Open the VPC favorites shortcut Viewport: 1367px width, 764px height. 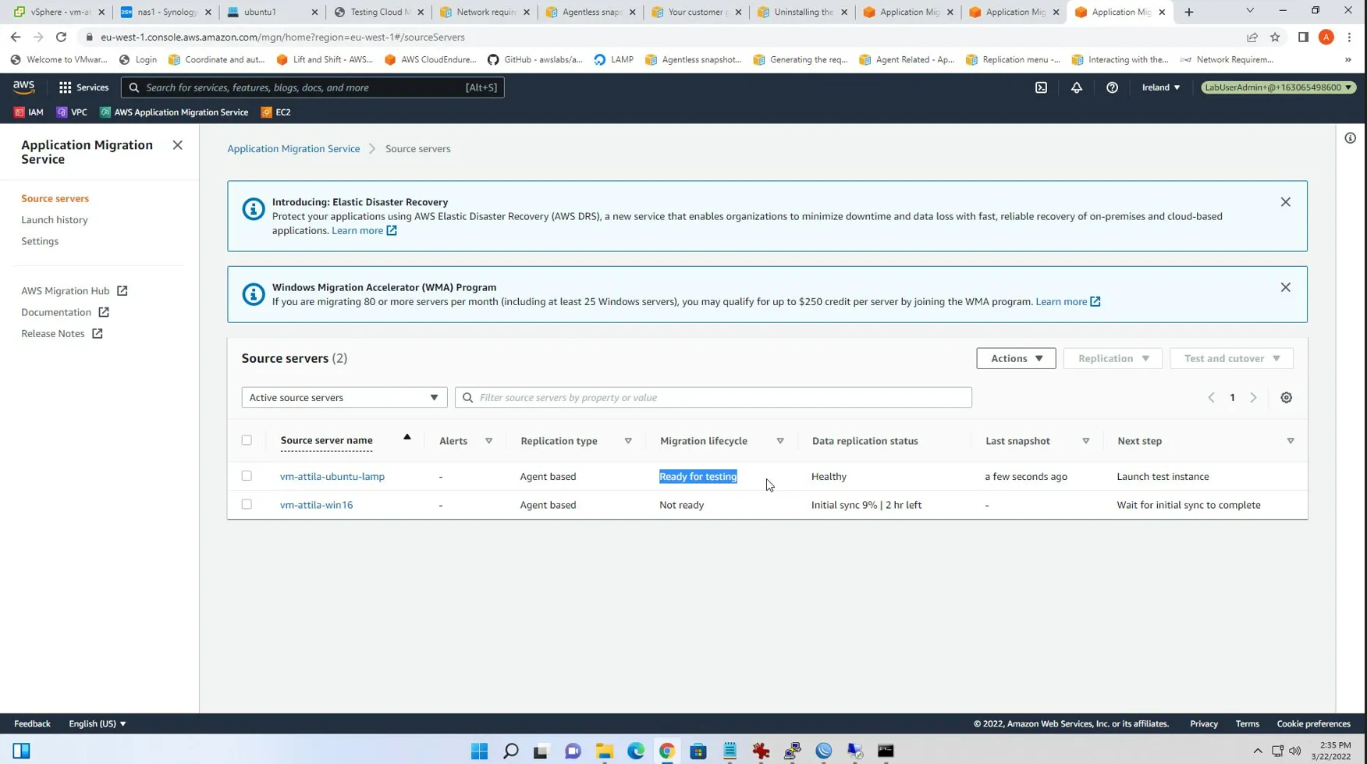71,112
